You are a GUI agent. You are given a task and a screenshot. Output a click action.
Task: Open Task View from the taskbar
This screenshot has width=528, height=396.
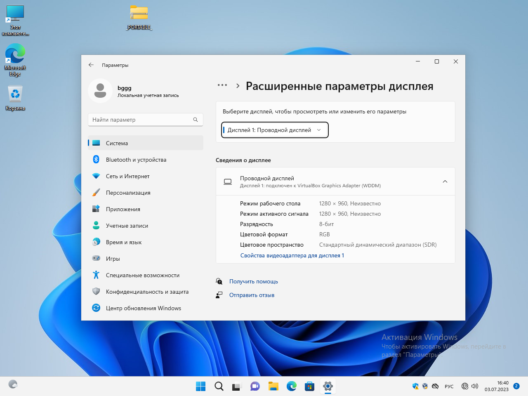pyautogui.click(x=236, y=386)
